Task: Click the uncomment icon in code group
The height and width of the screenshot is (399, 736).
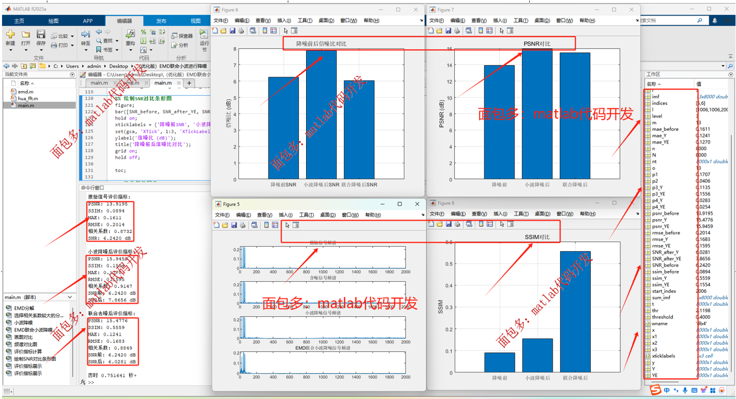Action: point(152,32)
